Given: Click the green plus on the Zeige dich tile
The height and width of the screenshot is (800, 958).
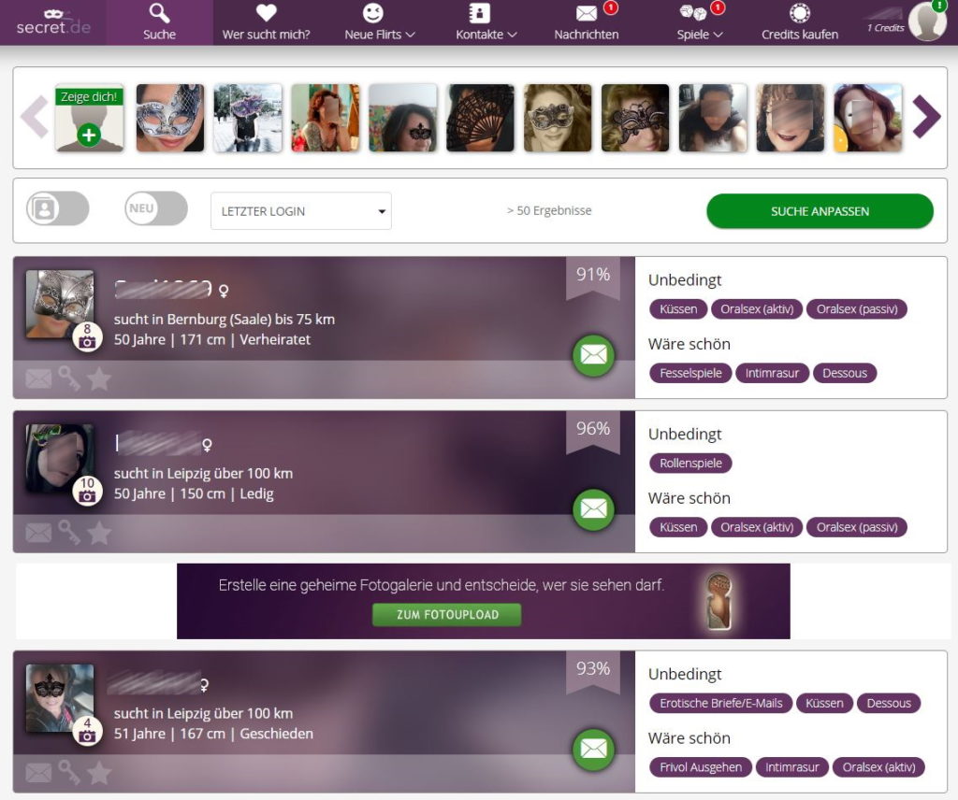Looking at the screenshot, I should 89,135.
